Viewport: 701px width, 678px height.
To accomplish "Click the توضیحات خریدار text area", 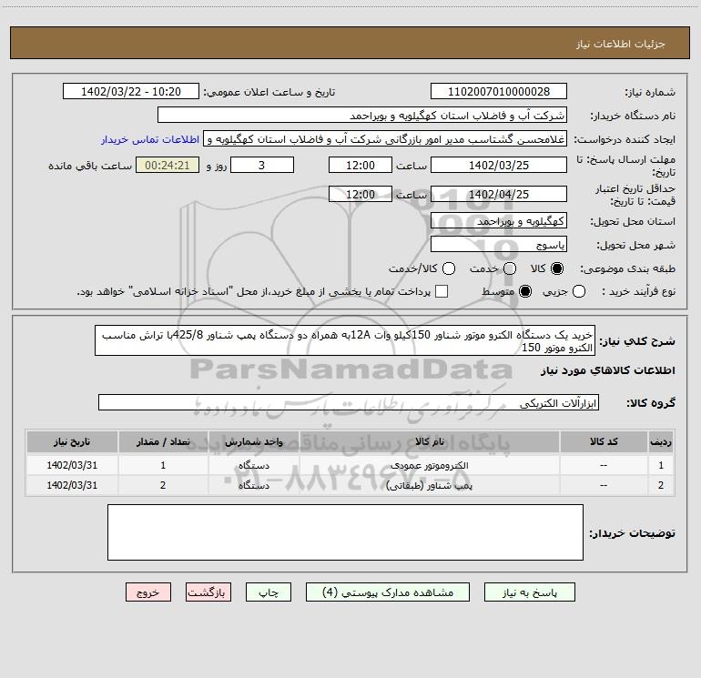I will (345, 532).
